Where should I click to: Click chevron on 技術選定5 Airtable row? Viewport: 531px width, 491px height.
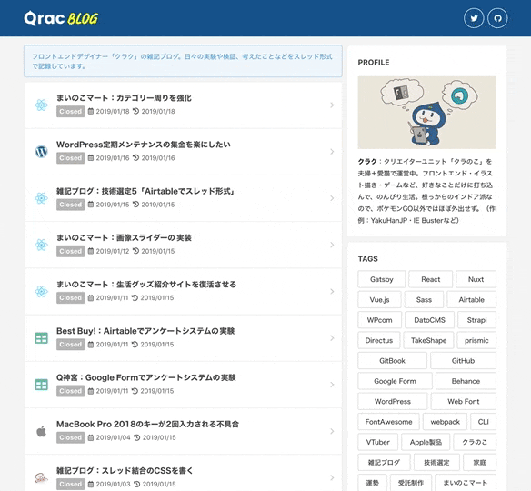click(332, 198)
